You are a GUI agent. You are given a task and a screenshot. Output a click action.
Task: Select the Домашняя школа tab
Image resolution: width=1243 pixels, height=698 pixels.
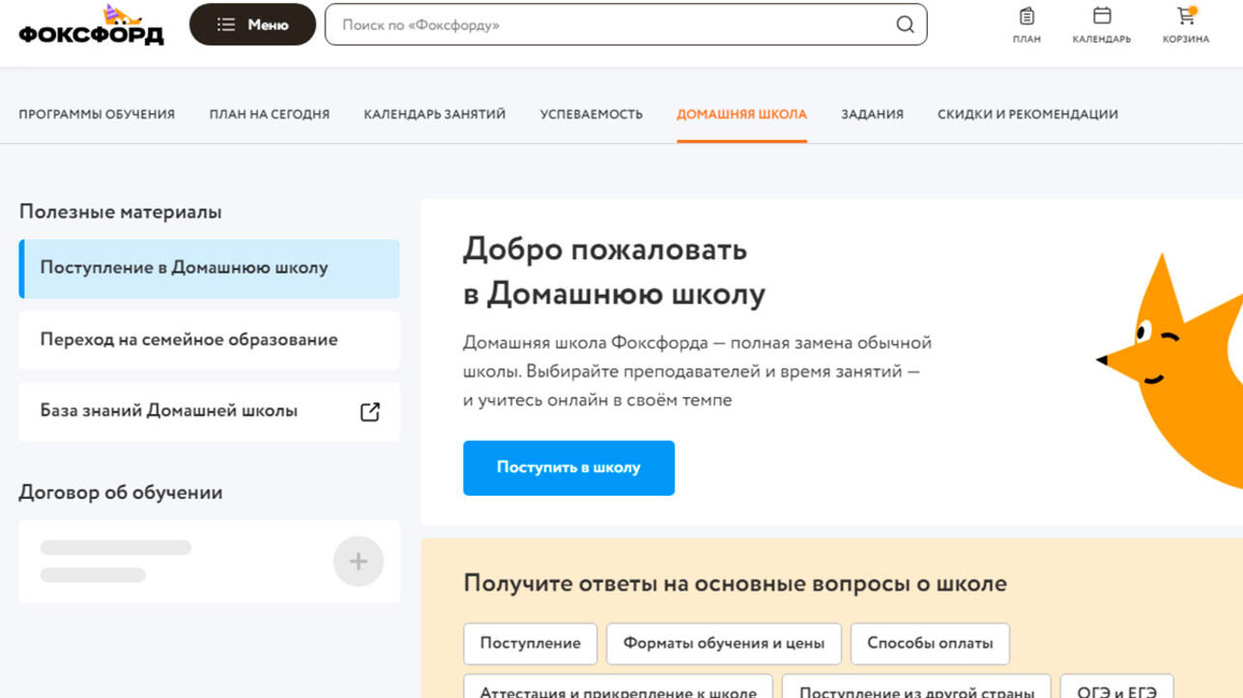click(x=741, y=114)
